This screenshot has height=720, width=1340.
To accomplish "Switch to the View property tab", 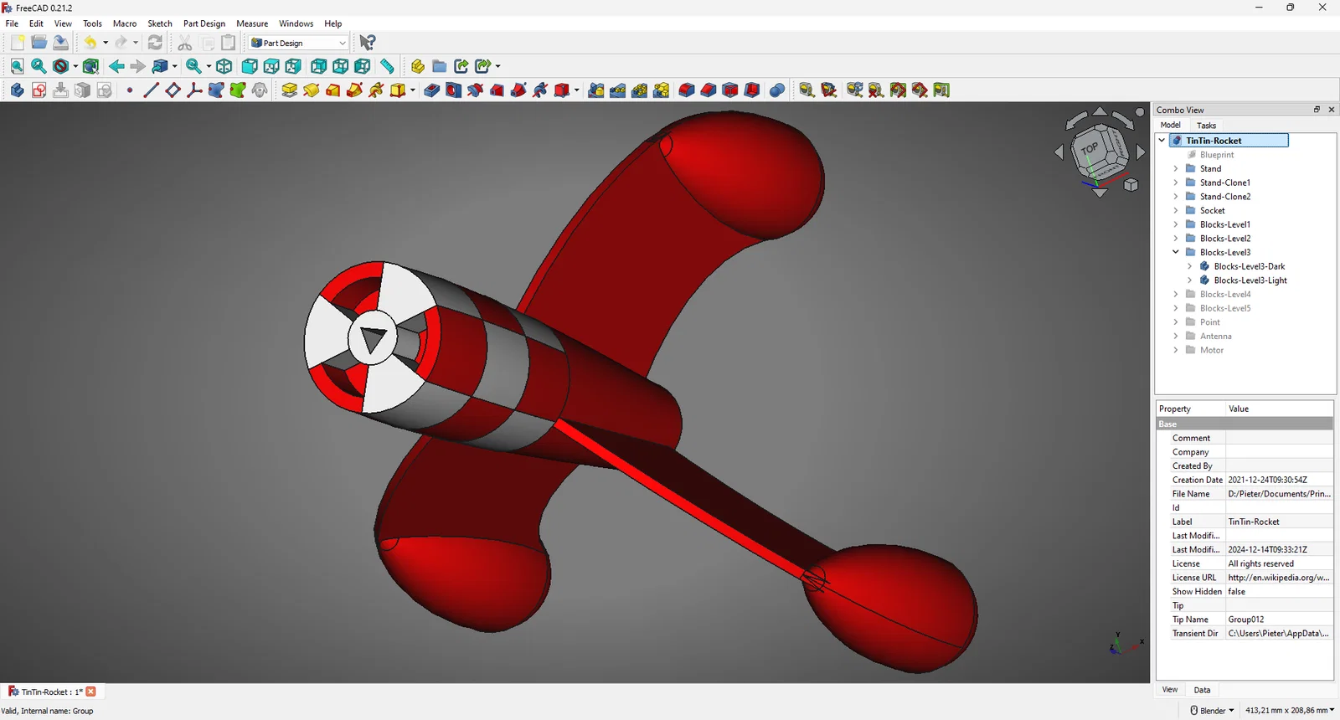I will pyautogui.click(x=1170, y=690).
